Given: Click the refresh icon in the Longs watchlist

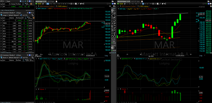Looking at the screenshot, I should coord(21,15).
